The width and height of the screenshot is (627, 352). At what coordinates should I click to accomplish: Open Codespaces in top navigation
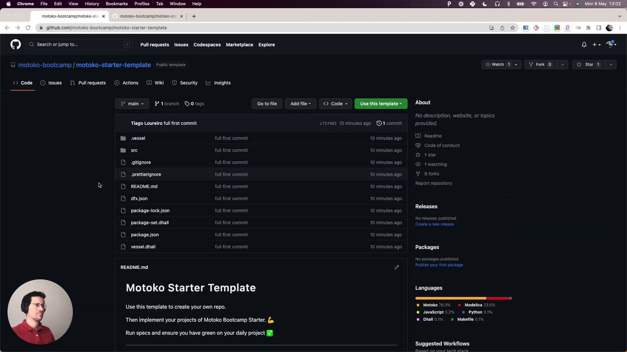click(207, 44)
